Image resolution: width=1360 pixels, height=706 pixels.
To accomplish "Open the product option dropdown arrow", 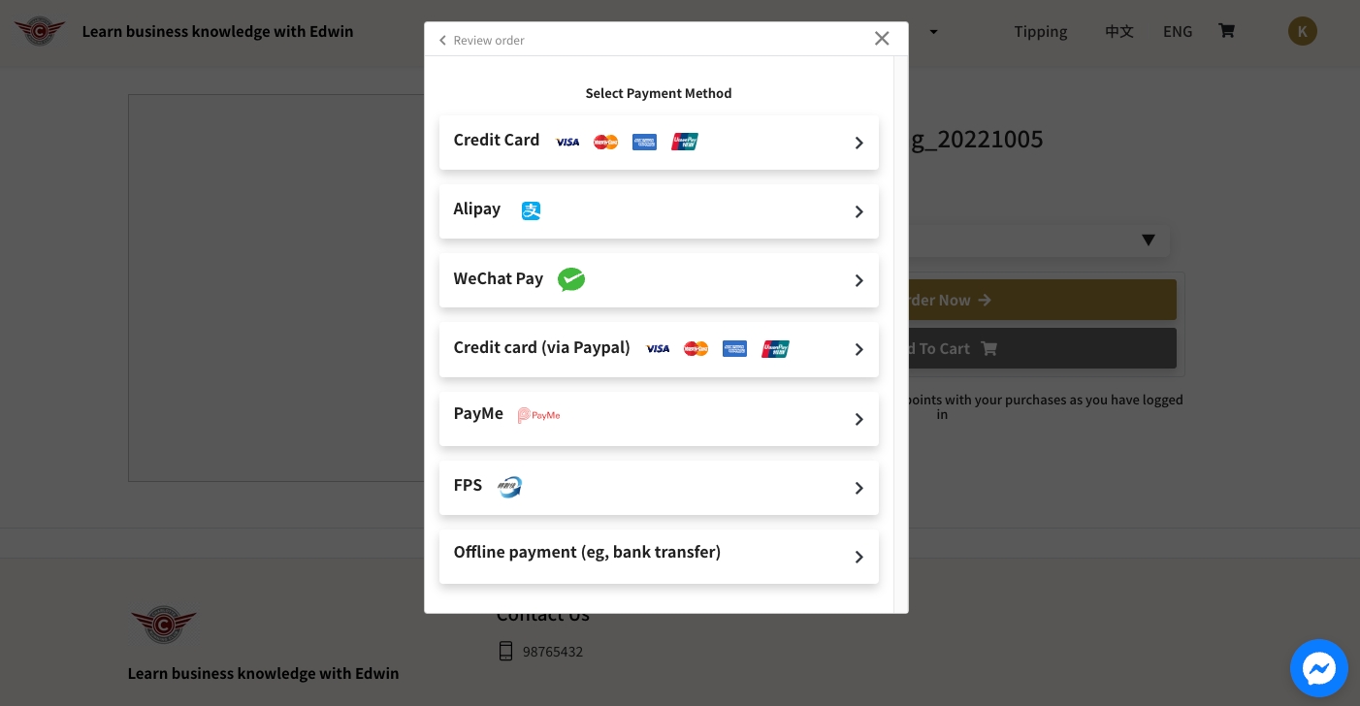I will pos(1148,240).
